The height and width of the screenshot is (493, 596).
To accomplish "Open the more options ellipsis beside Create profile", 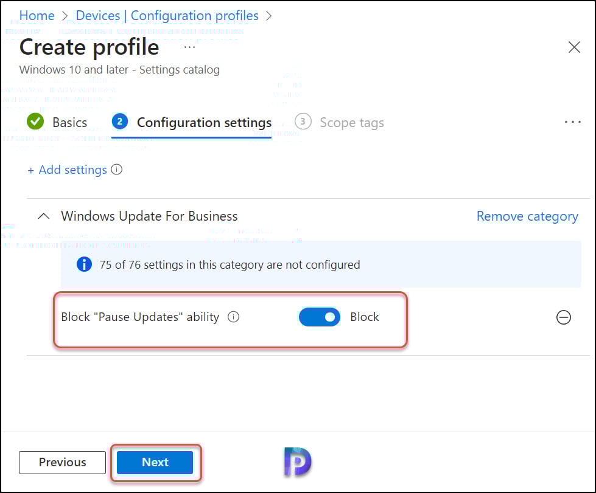I will 189,47.
